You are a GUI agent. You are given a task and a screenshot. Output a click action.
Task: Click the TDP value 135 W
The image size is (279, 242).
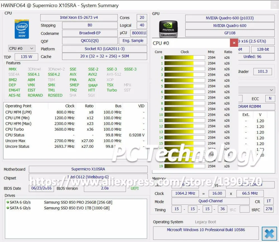26,57
